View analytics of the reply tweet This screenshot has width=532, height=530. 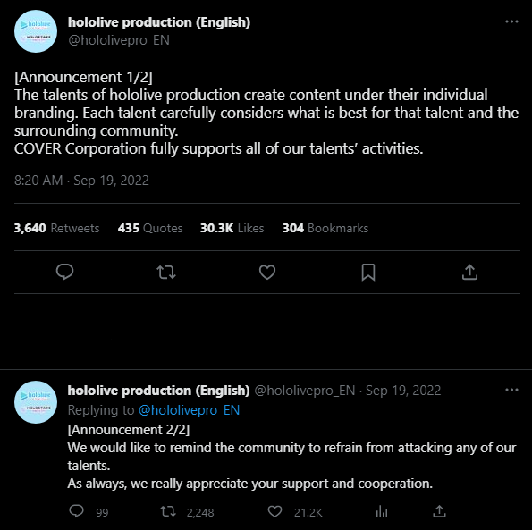pos(382,511)
